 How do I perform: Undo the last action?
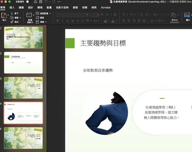coord(46,2)
